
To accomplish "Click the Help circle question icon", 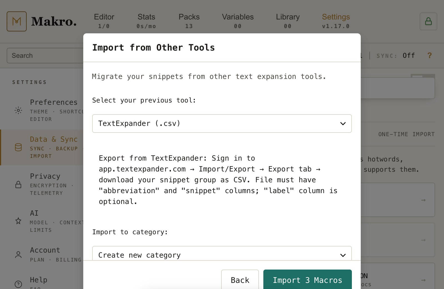I will pos(18,284).
